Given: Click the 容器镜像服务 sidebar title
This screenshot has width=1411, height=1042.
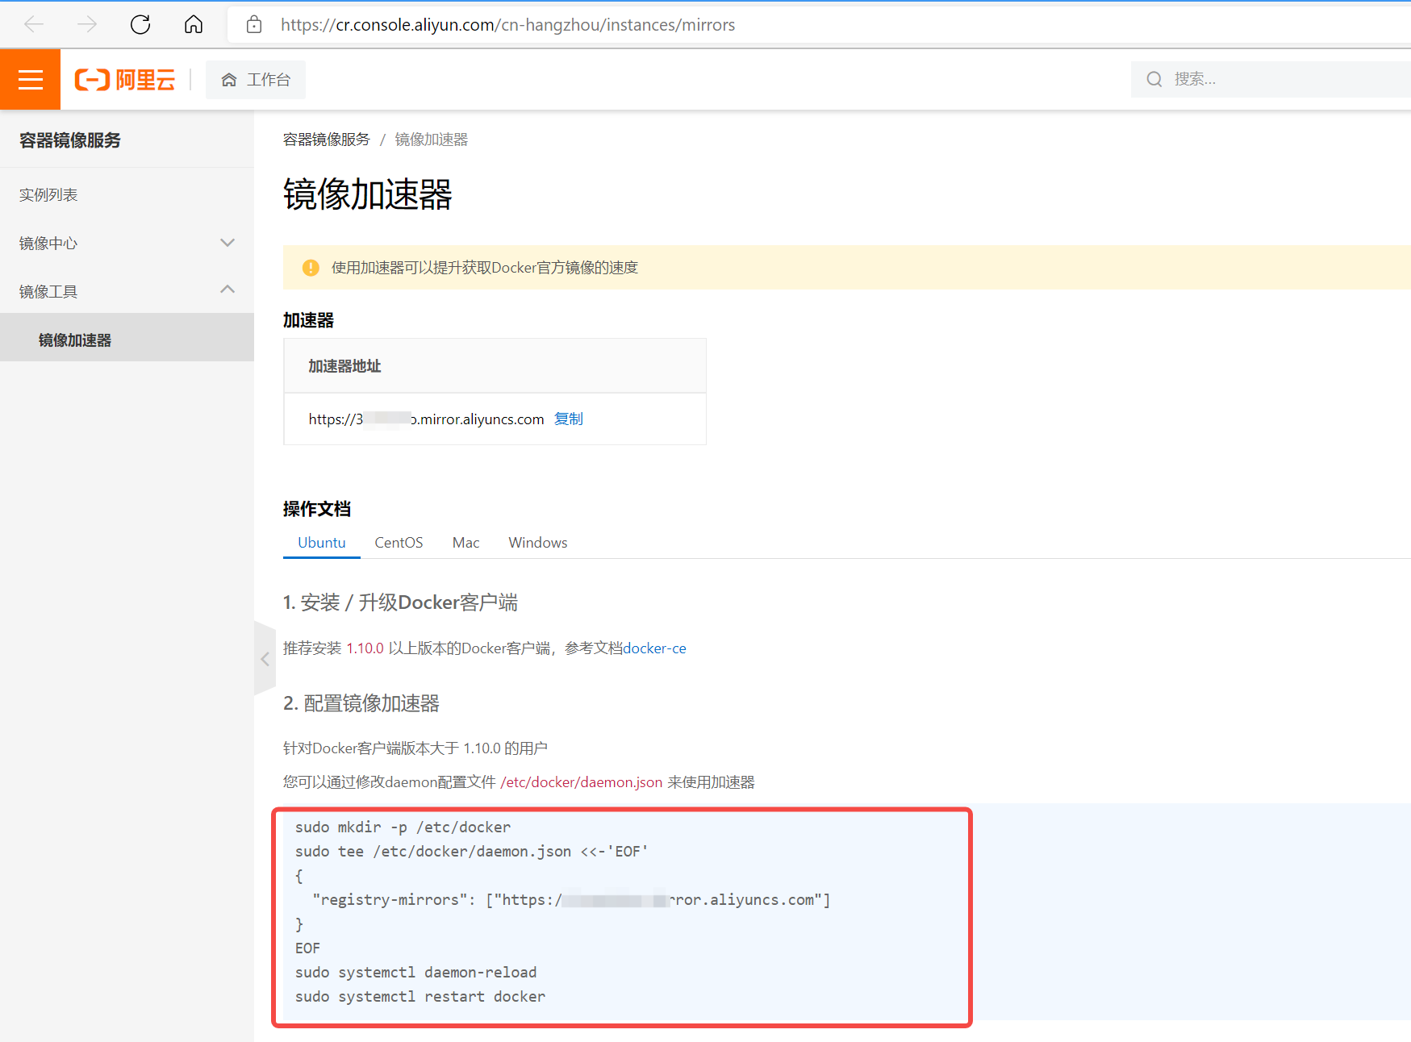Looking at the screenshot, I should click(70, 140).
